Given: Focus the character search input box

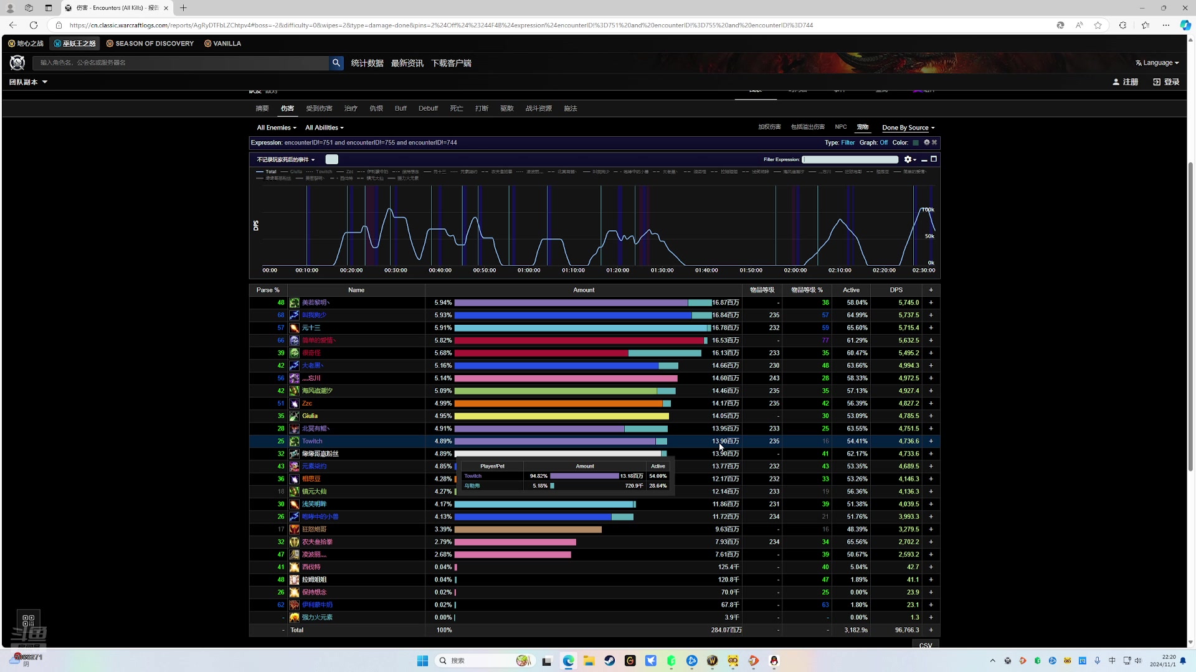Looking at the screenshot, I should pyautogui.click(x=181, y=63).
